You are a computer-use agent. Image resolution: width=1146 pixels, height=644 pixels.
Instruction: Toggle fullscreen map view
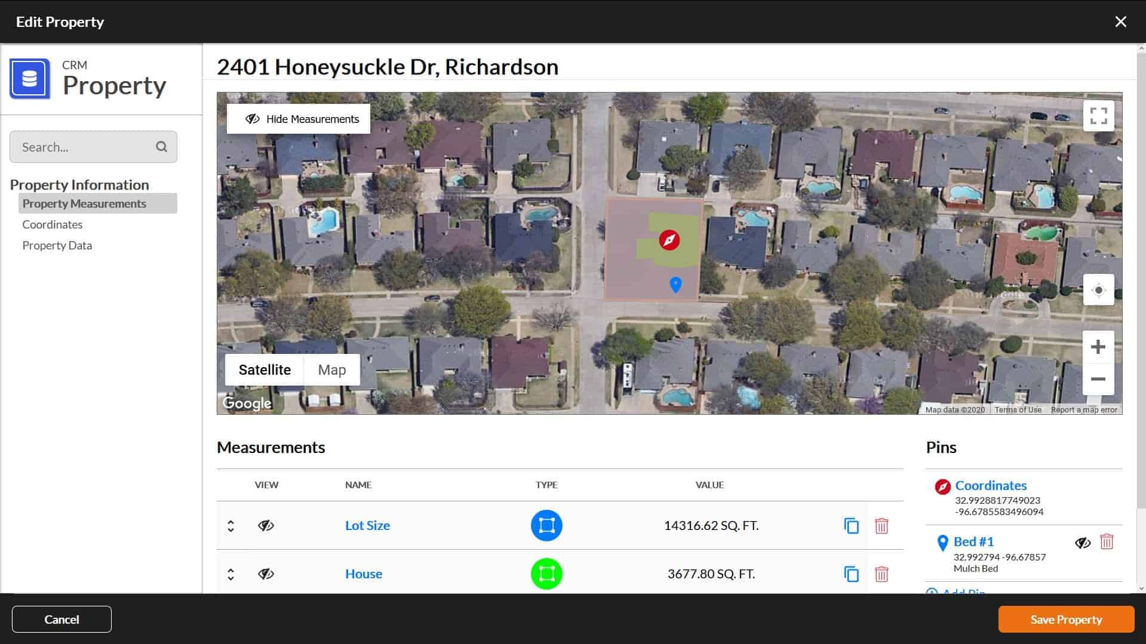[x=1098, y=116]
